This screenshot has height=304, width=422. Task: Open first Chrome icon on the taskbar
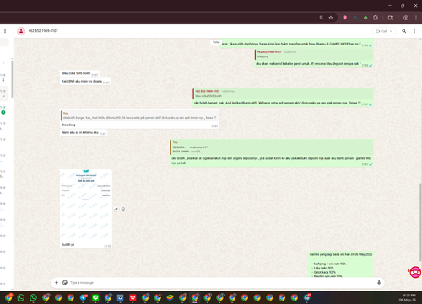[x=8, y=297]
